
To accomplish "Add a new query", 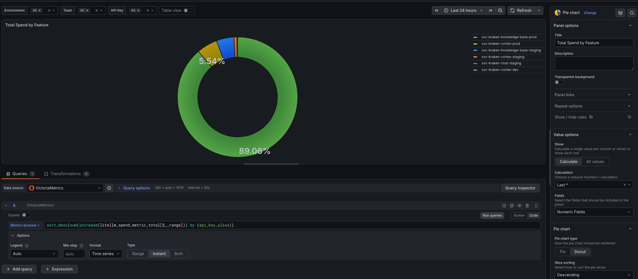I will click(19, 269).
